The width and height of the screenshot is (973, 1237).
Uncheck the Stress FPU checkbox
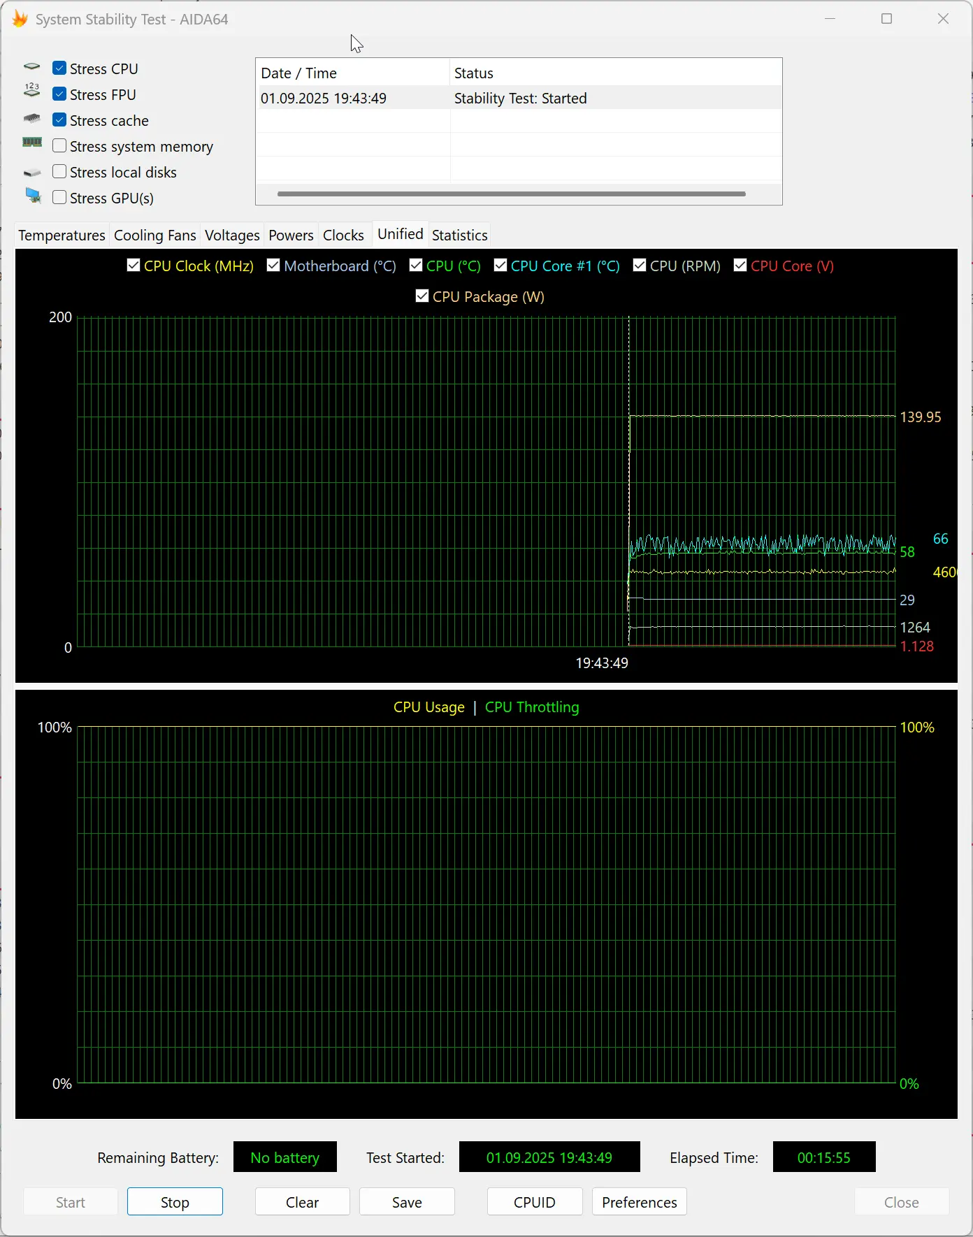(59, 94)
